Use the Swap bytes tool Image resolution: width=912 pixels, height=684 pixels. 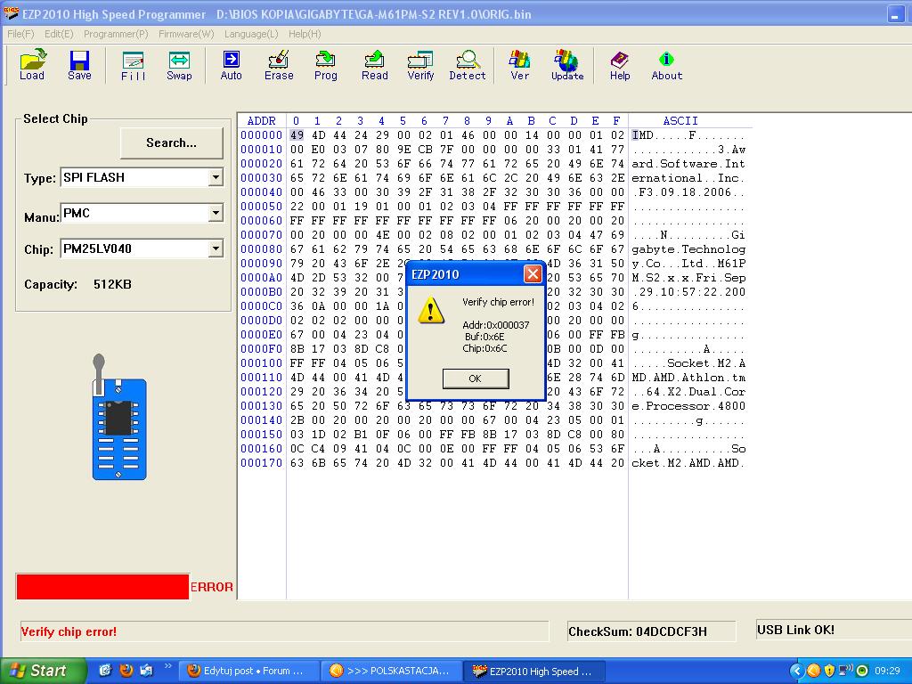coord(179,64)
